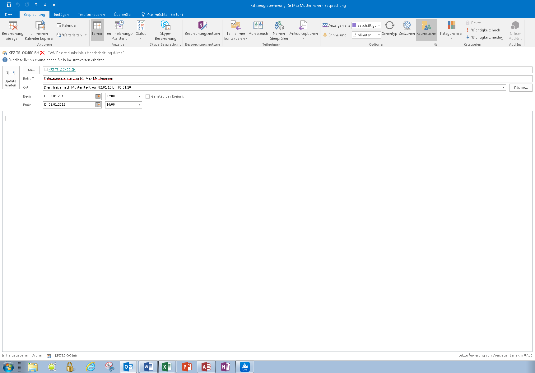Open the Terminplanungs-Assistent view

[119, 30]
